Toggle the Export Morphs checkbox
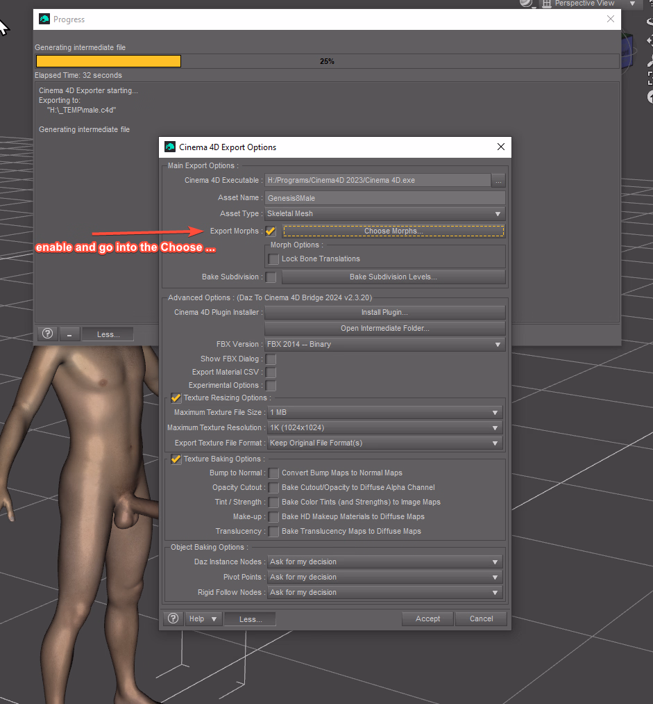653x704 pixels. click(271, 231)
